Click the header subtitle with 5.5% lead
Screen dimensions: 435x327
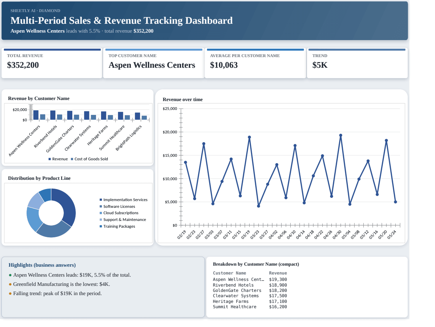[x=82, y=31]
